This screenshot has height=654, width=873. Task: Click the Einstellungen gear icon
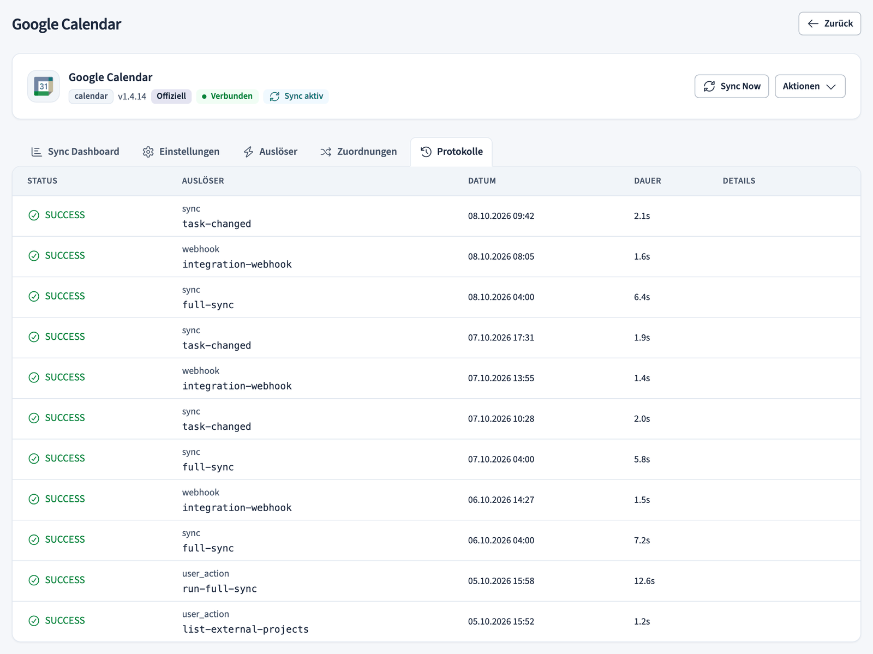click(148, 152)
